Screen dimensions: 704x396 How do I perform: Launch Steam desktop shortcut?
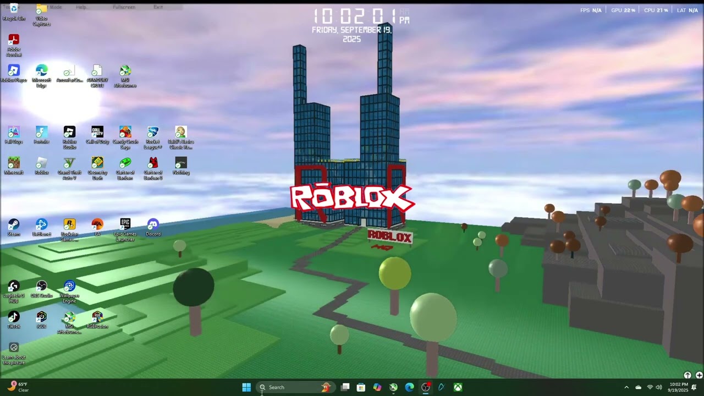pyautogui.click(x=14, y=228)
